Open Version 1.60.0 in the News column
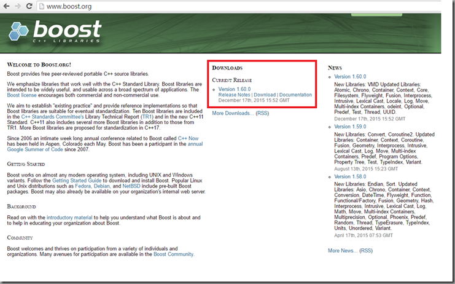 350,77
